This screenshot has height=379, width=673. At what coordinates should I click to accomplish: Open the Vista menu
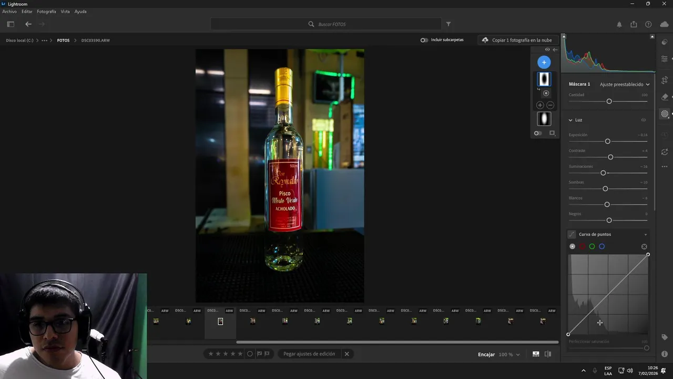click(65, 12)
